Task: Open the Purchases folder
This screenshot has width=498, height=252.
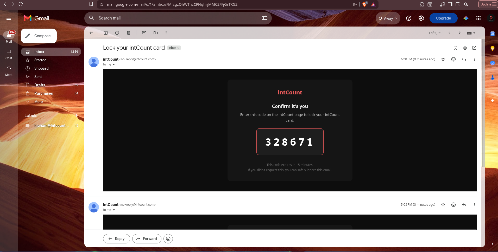Action: click(51, 93)
